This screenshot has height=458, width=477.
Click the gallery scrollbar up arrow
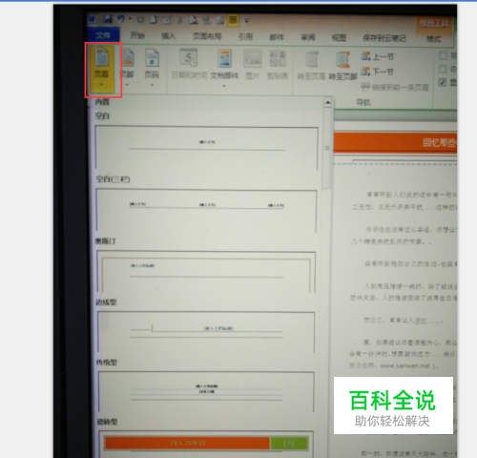click(x=328, y=102)
